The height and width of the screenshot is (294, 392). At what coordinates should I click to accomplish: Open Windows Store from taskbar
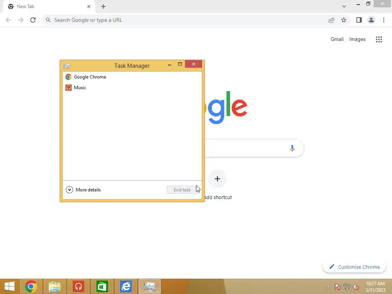[x=102, y=286]
